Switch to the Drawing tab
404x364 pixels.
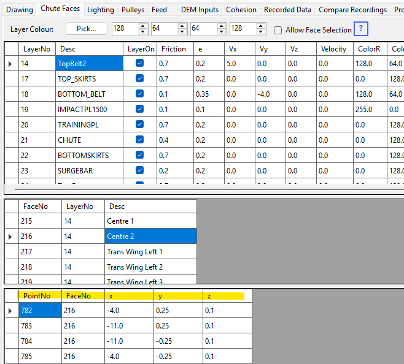20,10
